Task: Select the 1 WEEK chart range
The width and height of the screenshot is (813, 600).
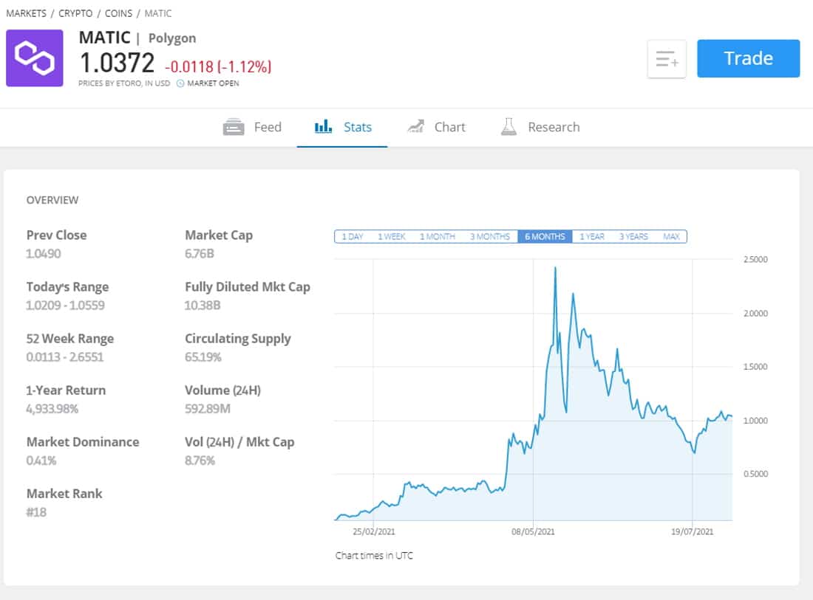Action: coord(391,237)
